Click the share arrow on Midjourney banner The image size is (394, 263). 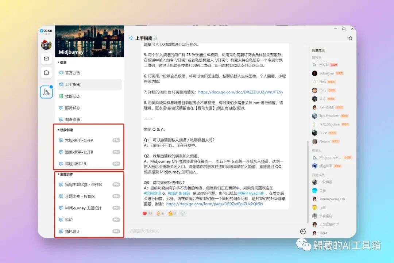pyautogui.click(x=110, y=52)
